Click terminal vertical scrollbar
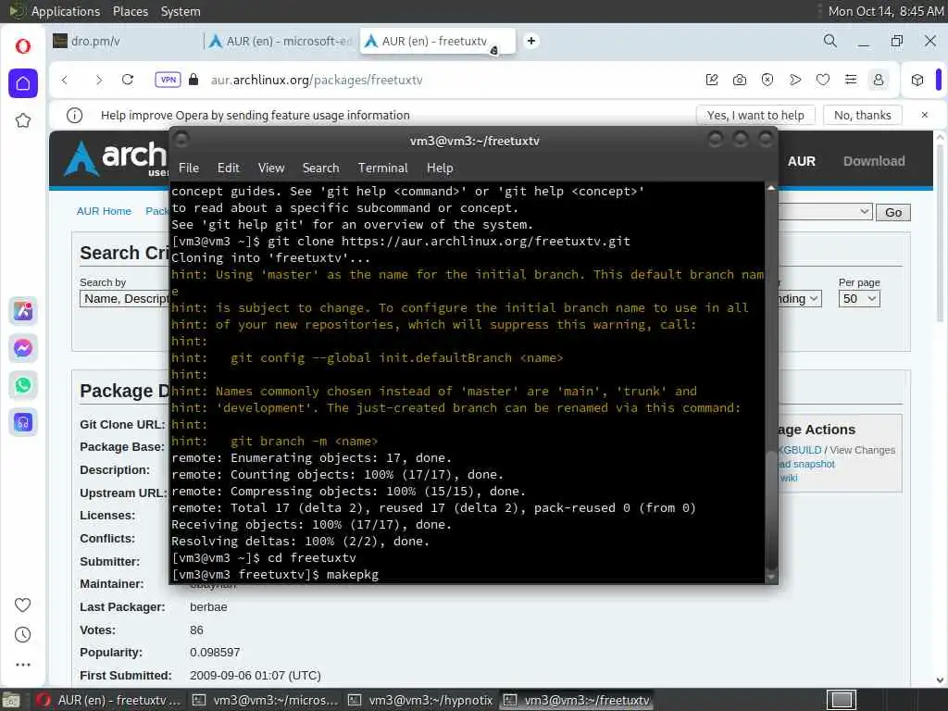This screenshot has height=711, width=948. [x=771, y=382]
